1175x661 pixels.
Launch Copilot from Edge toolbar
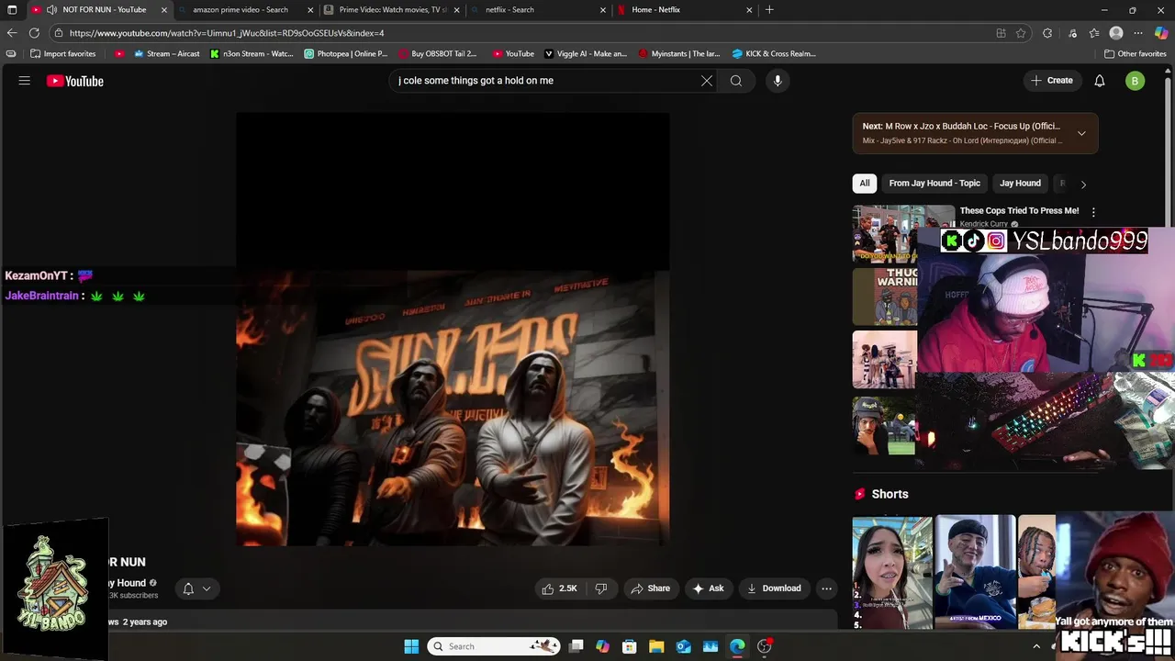(x=1161, y=33)
